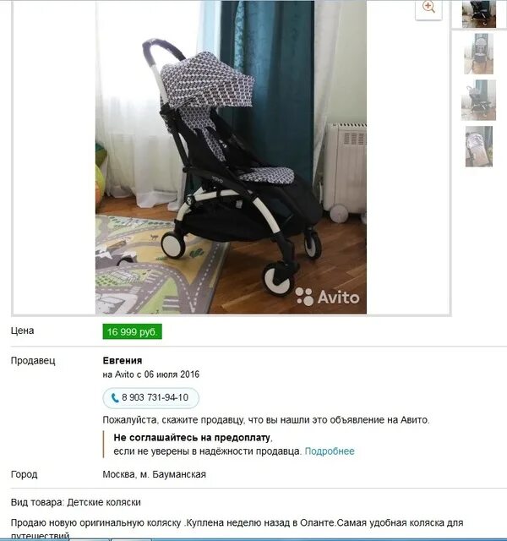Click the main stroller photo

231,157
